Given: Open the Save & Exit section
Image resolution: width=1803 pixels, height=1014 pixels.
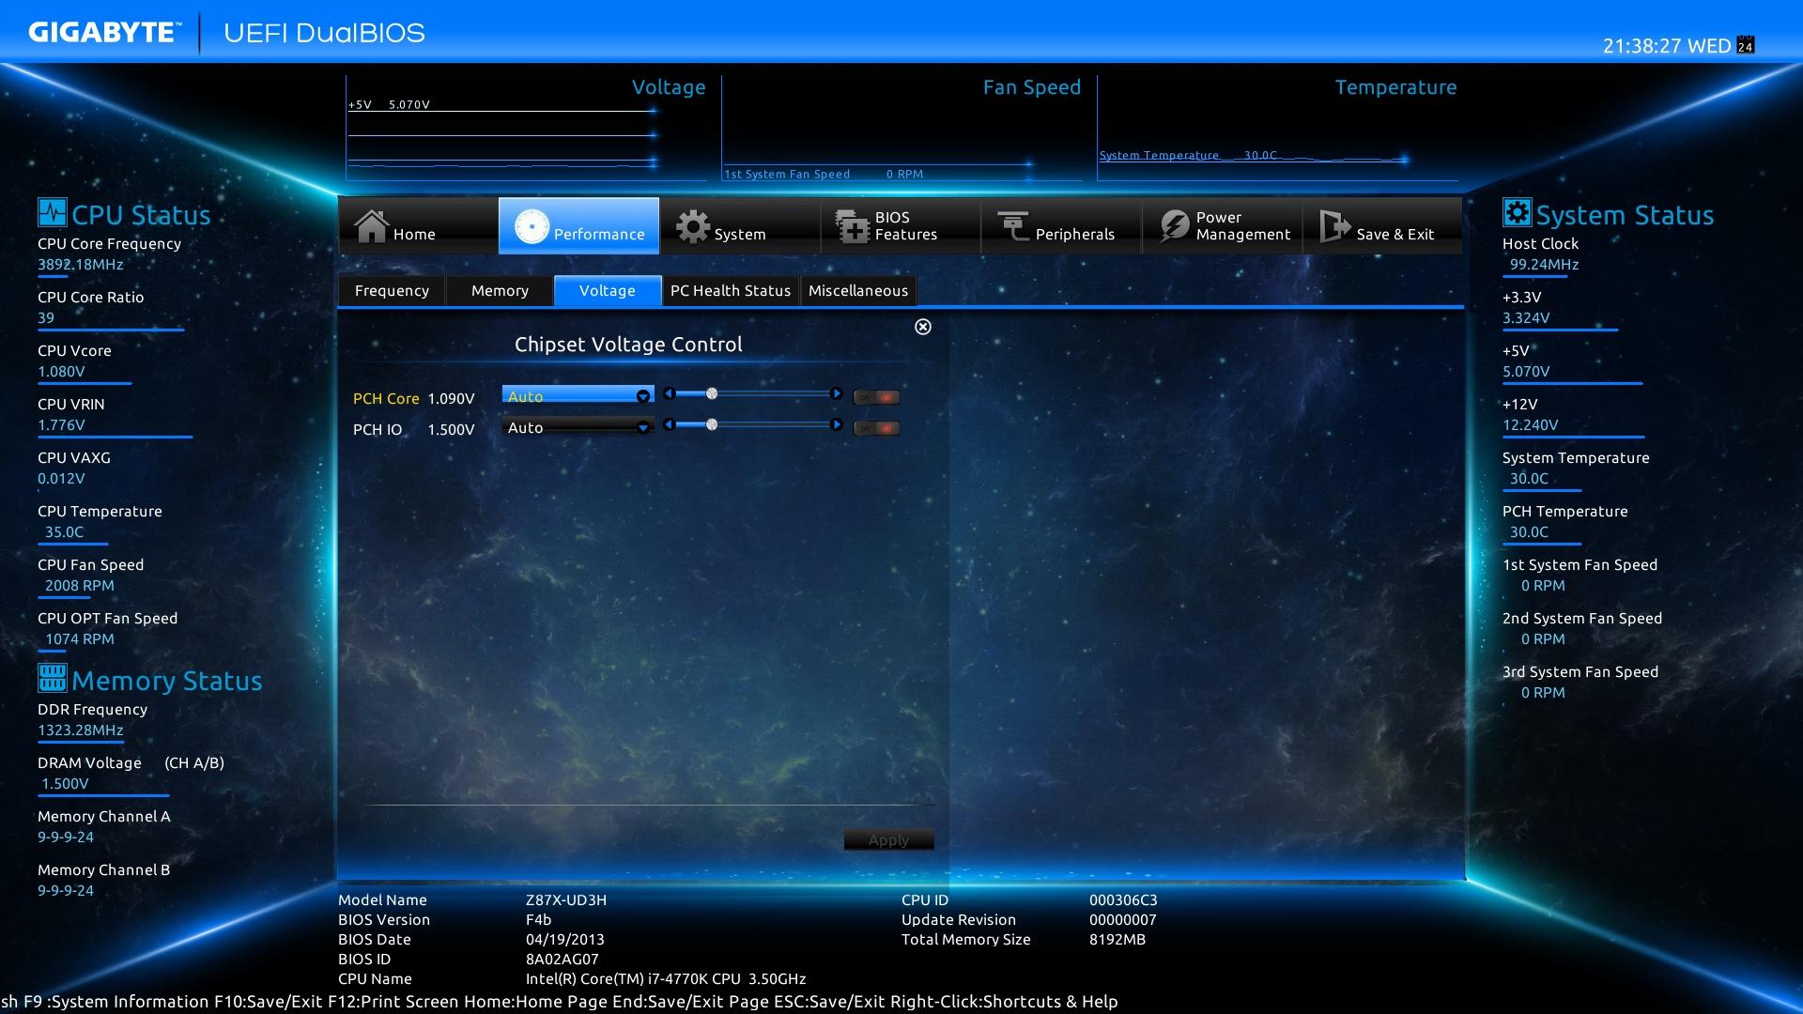Looking at the screenshot, I should 1381,225.
